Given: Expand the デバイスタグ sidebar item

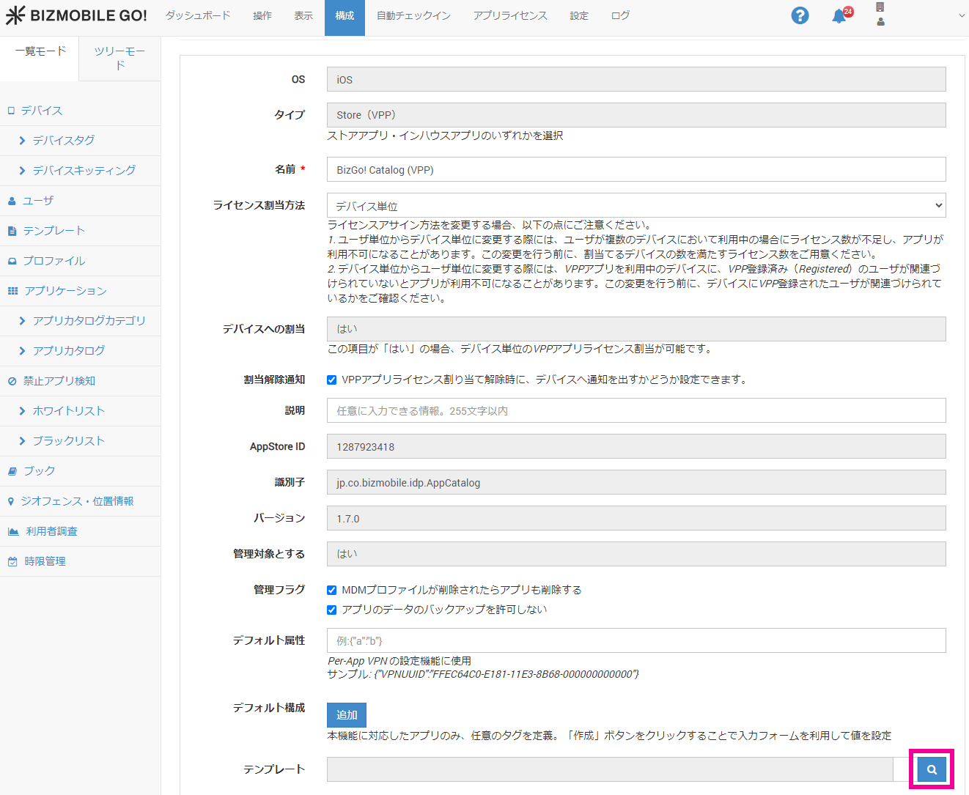Looking at the screenshot, I should (x=63, y=141).
